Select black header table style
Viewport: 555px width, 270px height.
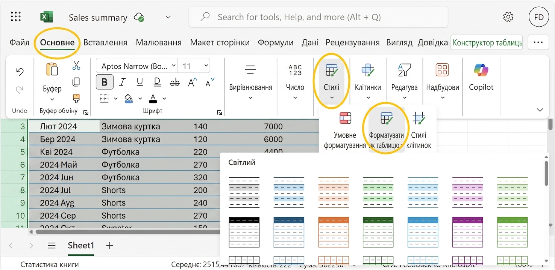[x=244, y=232]
